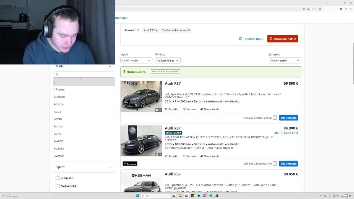Screen dimensions: 354x199
Task: Click Nosta ilmoituksesi tähän? button
Action: 165,71
